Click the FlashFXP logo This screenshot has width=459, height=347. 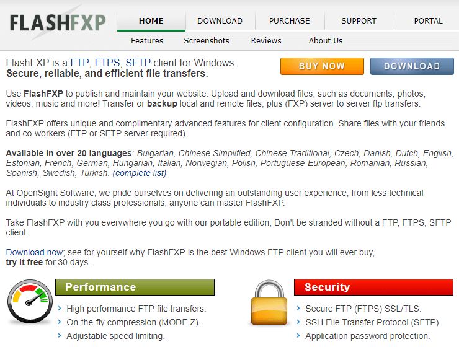pyautogui.click(x=58, y=23)
